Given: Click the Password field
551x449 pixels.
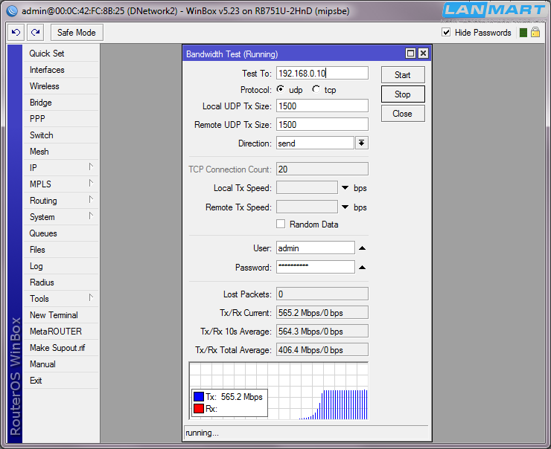Looking at the screenshot, I should click(316, 267).
